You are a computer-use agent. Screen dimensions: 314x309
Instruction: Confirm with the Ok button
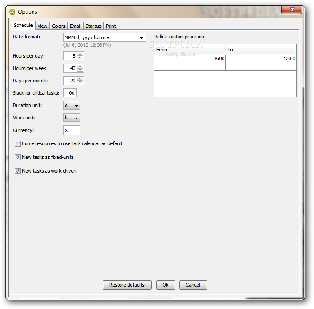click(x=165, y=285)
